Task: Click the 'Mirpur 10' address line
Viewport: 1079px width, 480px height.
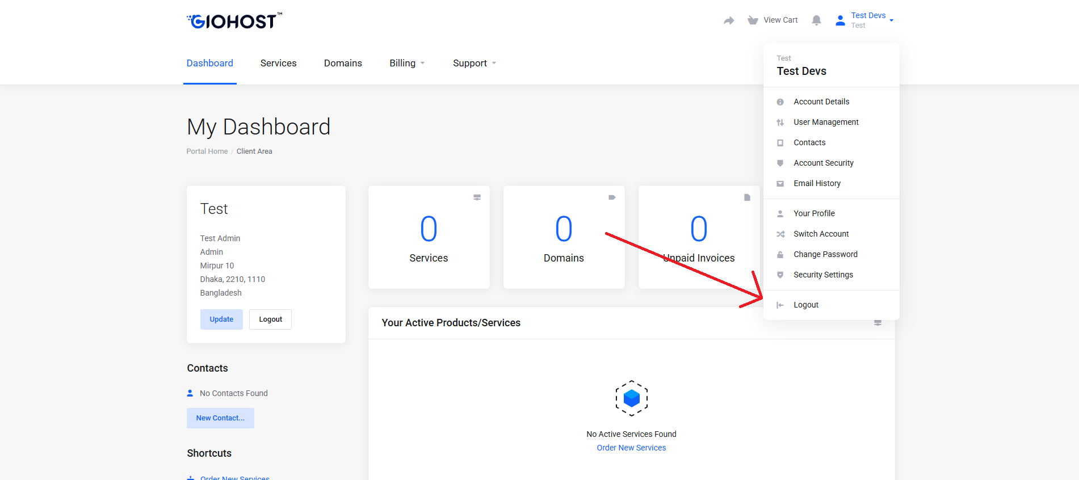Action: [x=217, y=266]
